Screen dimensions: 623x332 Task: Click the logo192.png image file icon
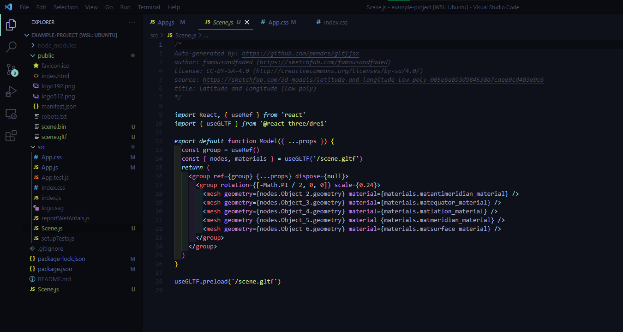[36, 86]
